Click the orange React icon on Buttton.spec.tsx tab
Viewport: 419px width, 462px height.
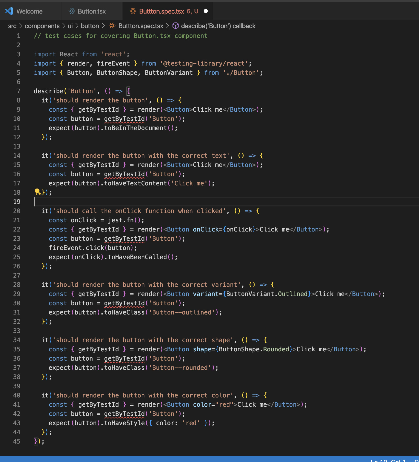pyautogui.click(x=133, y=11)
